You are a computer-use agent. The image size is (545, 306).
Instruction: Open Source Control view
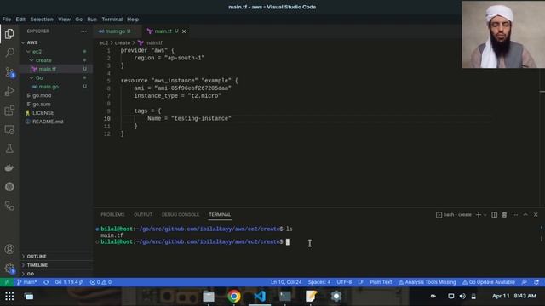tap(9, 71)
